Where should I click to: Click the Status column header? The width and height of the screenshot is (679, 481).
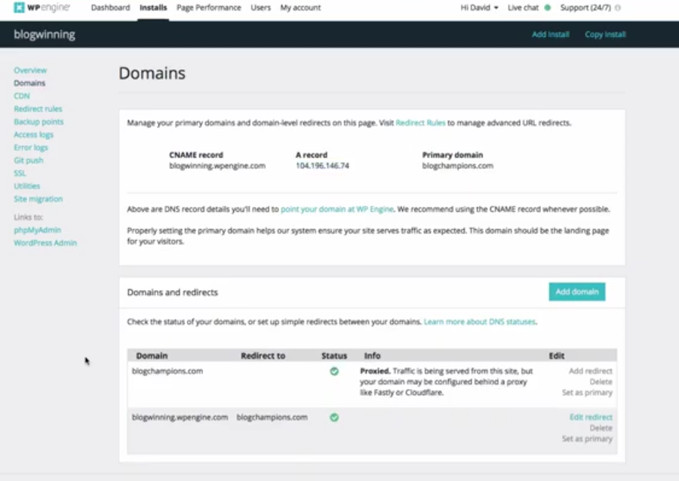pos(334,356)
